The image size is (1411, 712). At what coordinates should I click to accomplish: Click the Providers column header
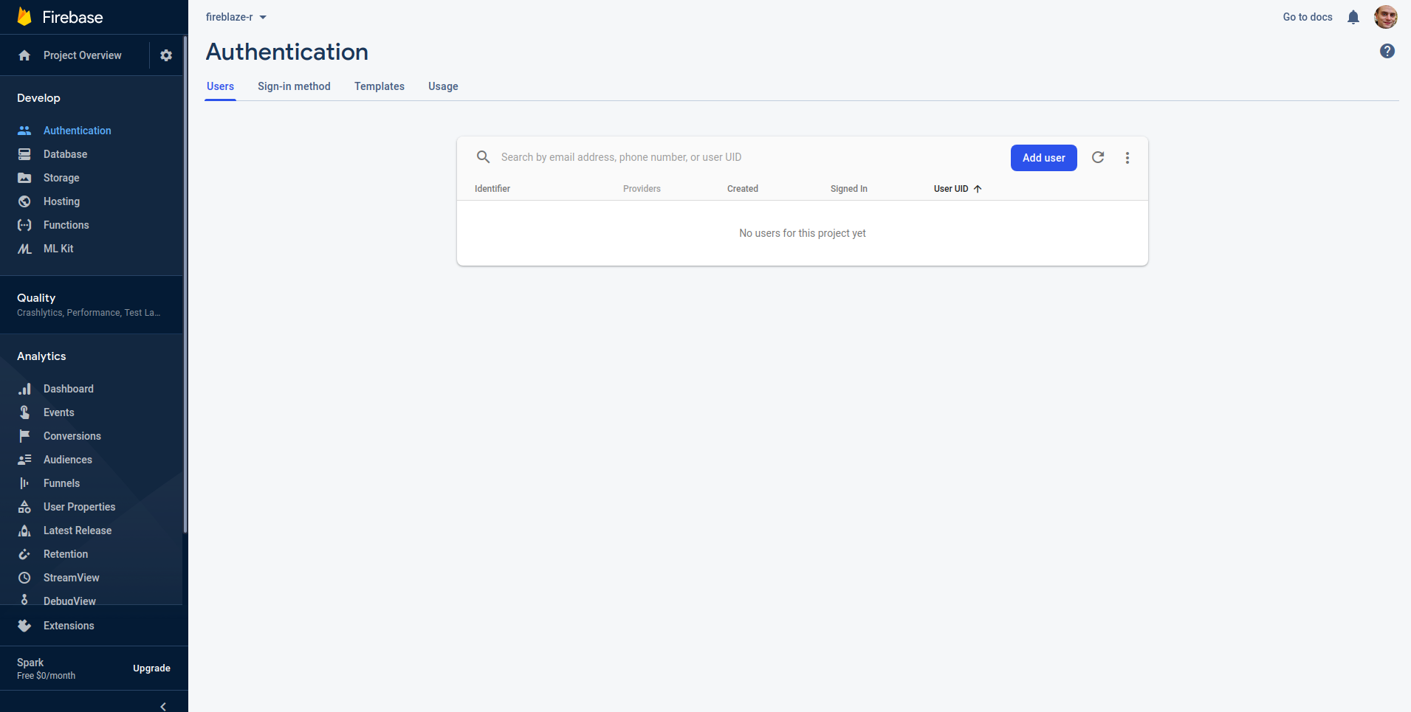pos(642,189)
